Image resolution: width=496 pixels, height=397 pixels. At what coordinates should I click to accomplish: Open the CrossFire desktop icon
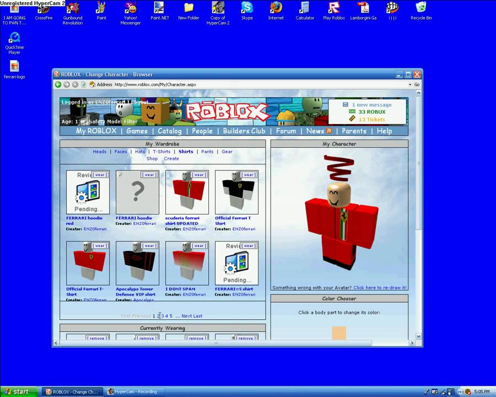pyautogui.click(x=44, y=10)
